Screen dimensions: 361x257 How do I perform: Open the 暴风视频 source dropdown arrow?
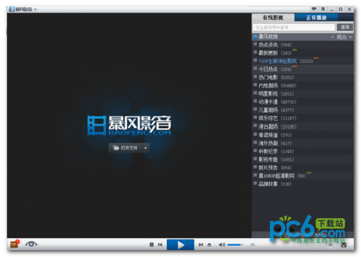pyautogui.click(x=332, y=37)
